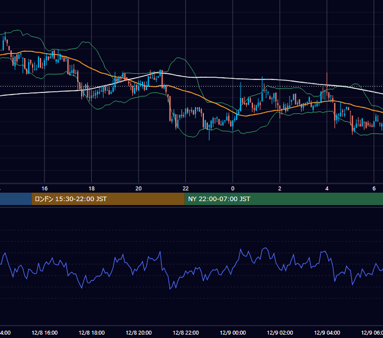Select the NY 22:00-07:00 JST session band
Screen dimensions: 383x338
click(283, 199)
